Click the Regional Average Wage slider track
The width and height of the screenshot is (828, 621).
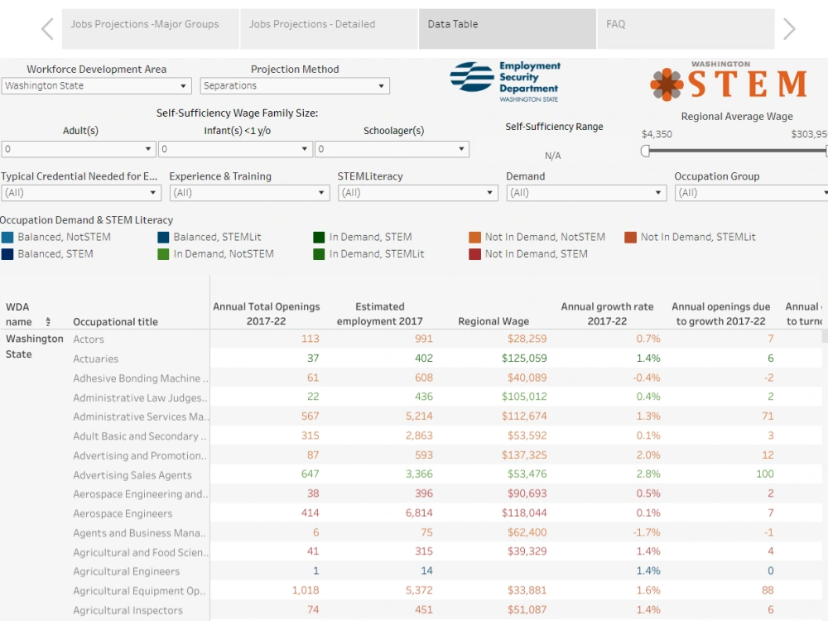737,151
